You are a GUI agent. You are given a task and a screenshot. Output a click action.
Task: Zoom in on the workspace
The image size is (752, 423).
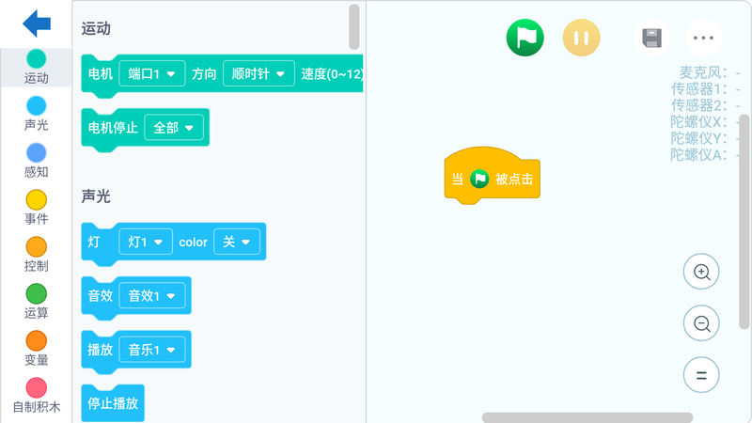tap(701, 273)
